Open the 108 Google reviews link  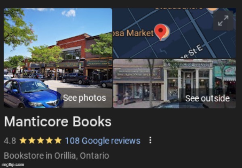pyautogui.click(x=103, y=141)
